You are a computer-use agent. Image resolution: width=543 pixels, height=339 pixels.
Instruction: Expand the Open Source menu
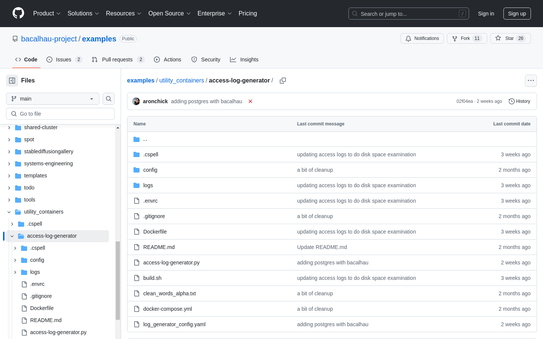click(170, 14)
